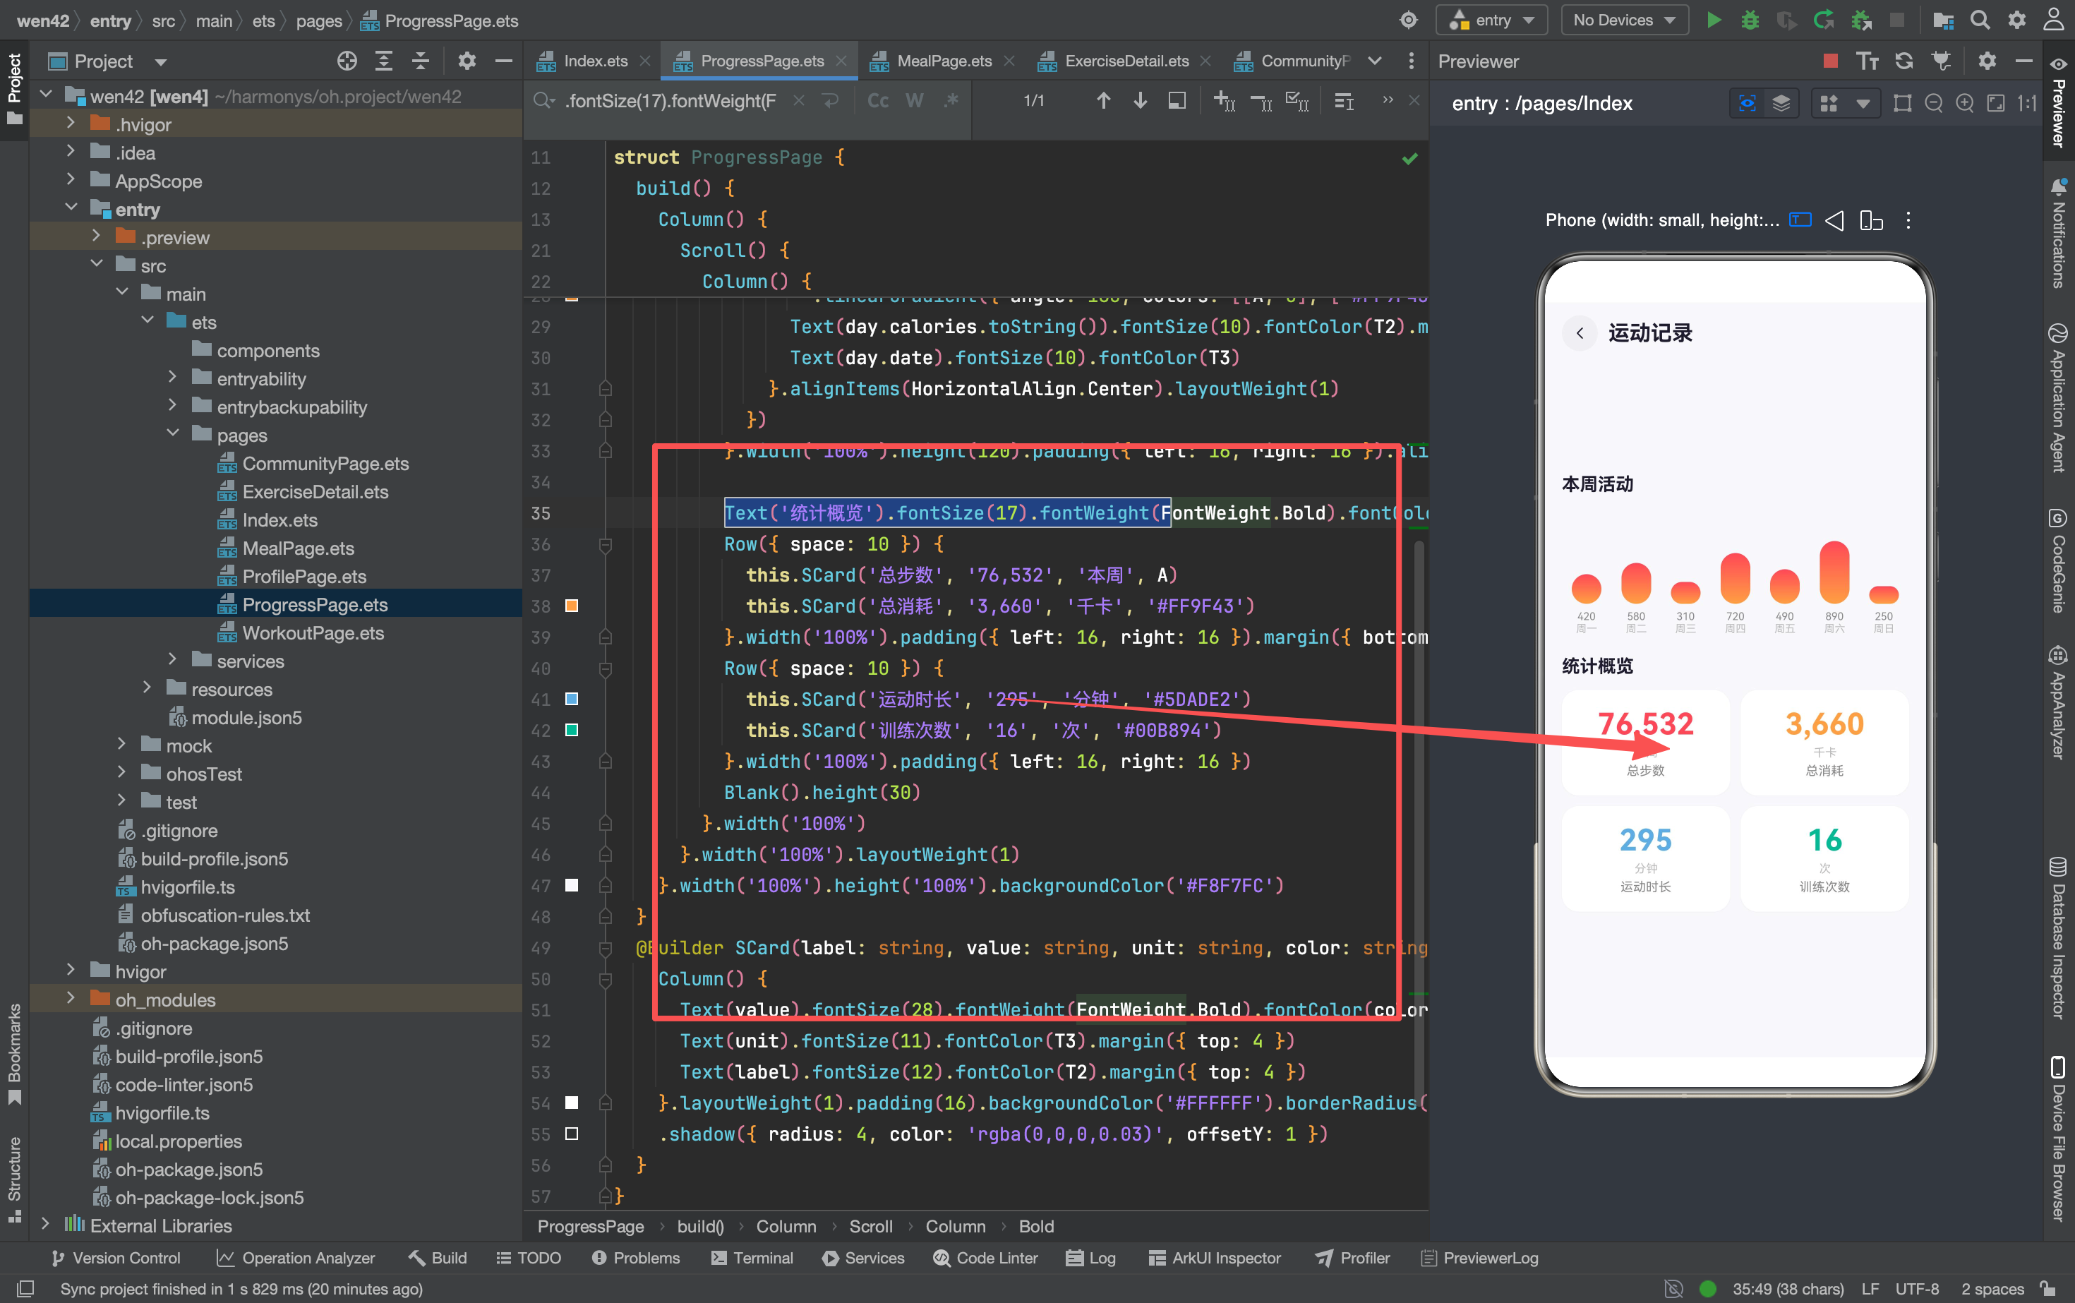
Task: Click the back arrow in phone preview
Action: [1580, 333]
